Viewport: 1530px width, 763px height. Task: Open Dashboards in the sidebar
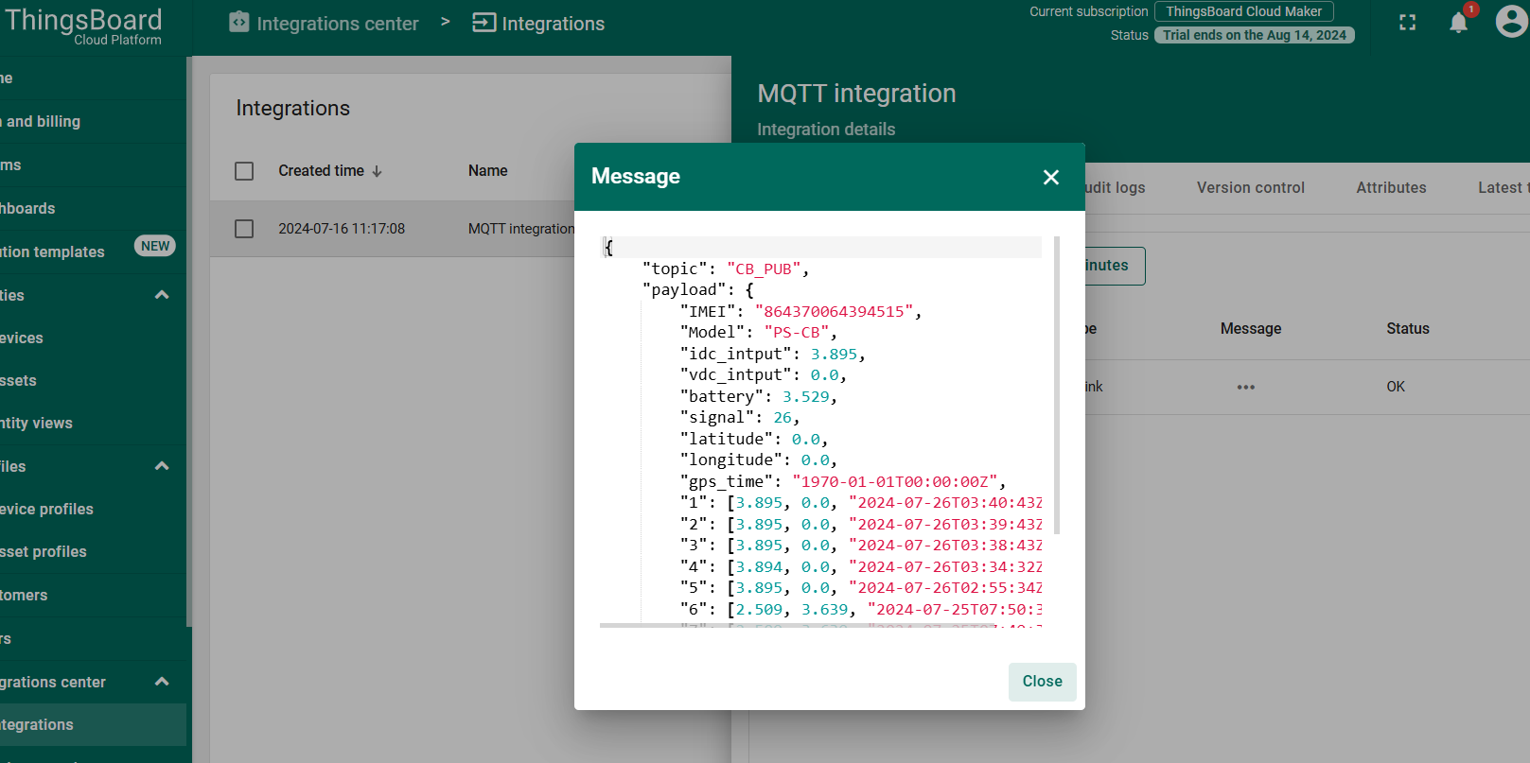coord(93,209)
